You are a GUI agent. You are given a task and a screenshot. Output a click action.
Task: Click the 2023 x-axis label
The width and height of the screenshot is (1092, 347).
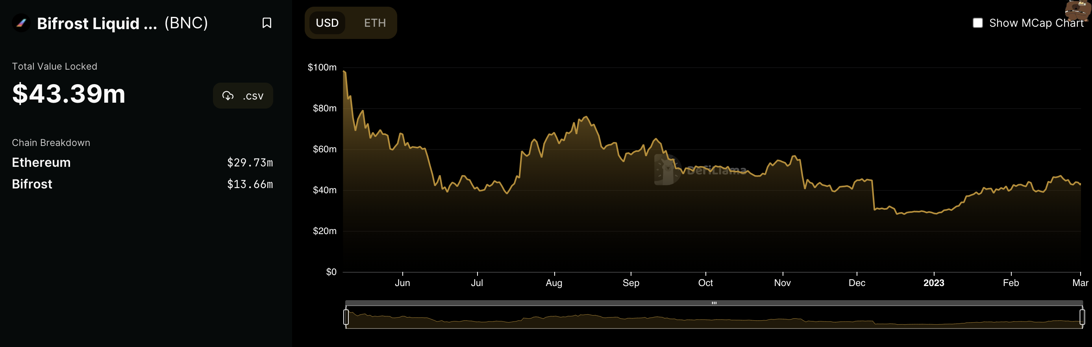tap(934, 282)
